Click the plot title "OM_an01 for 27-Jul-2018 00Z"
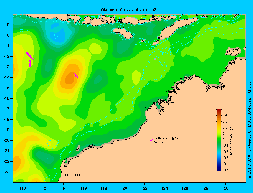Screen dimensions: 253x193 (x=128, y=10)
